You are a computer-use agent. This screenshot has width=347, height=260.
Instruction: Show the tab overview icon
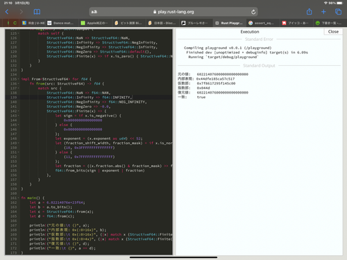(338, 12)
